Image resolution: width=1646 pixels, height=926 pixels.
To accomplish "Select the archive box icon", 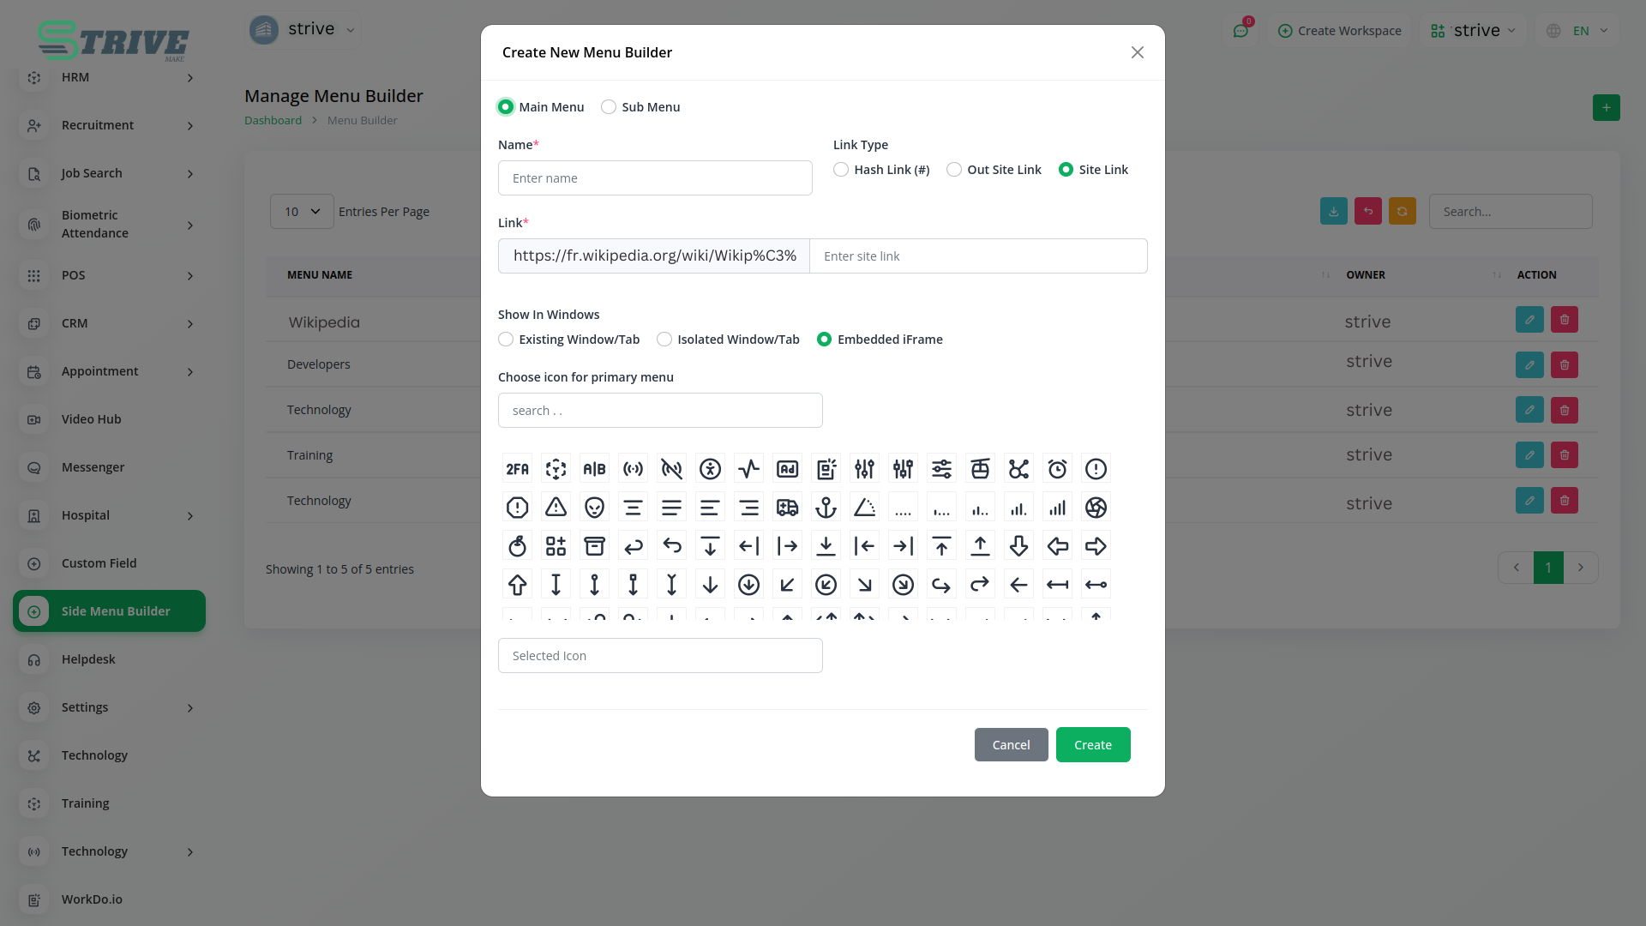I will 594,546.
